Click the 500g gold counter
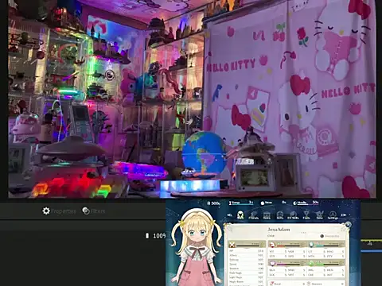This screenshot has height=286, width=382. coord(213,203)
